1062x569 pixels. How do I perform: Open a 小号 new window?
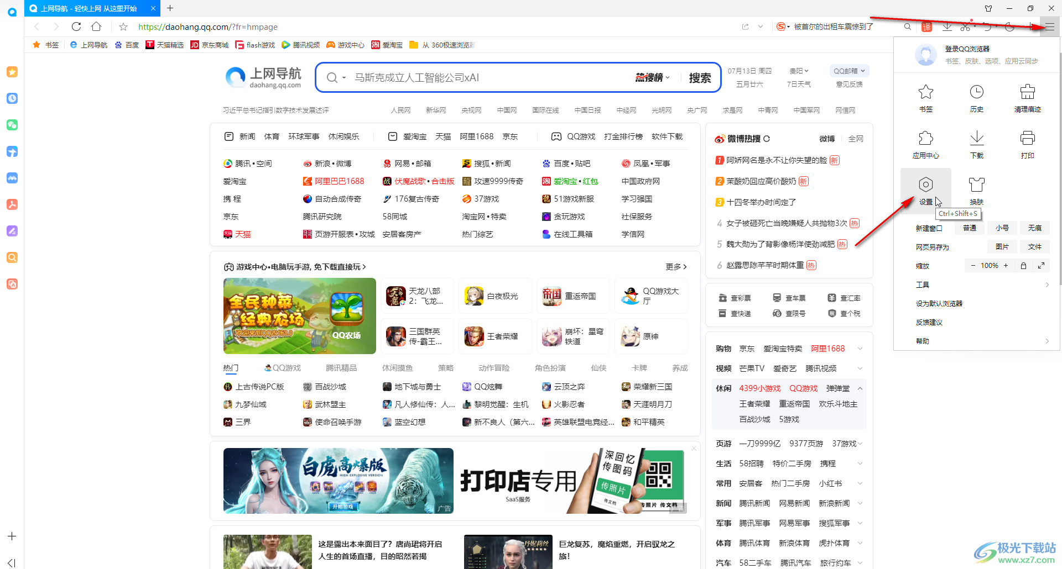pyautogui.click(x=1002, y=228)
